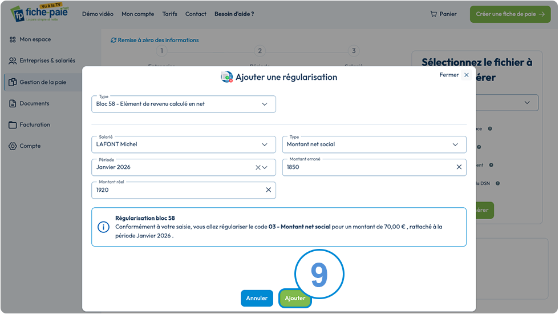The width and height of the screenshot is (559, 314).
Task: Open Entreprises & salariés sidebar icon
Action: pos(13,61)
